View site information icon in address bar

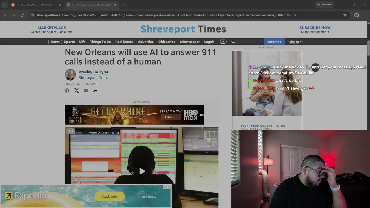point(32,15)
